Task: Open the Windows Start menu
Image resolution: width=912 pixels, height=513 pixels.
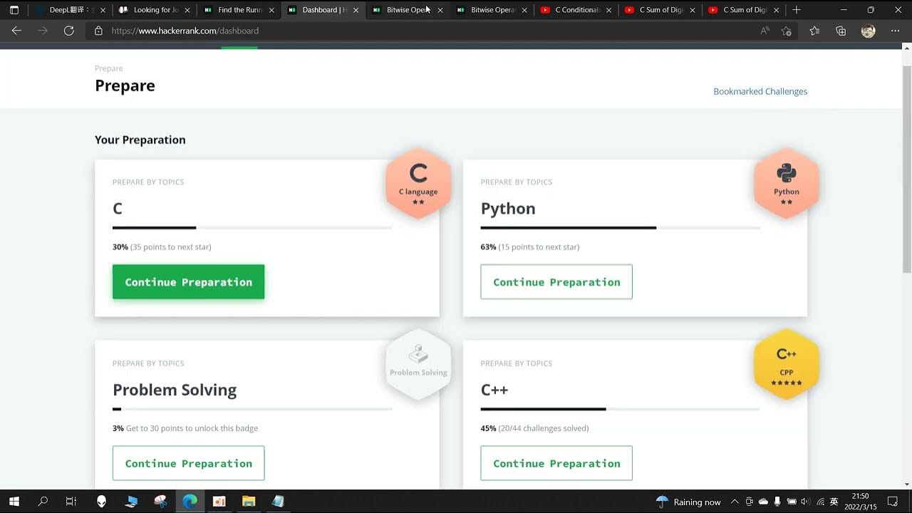Action: coord(14,502)
